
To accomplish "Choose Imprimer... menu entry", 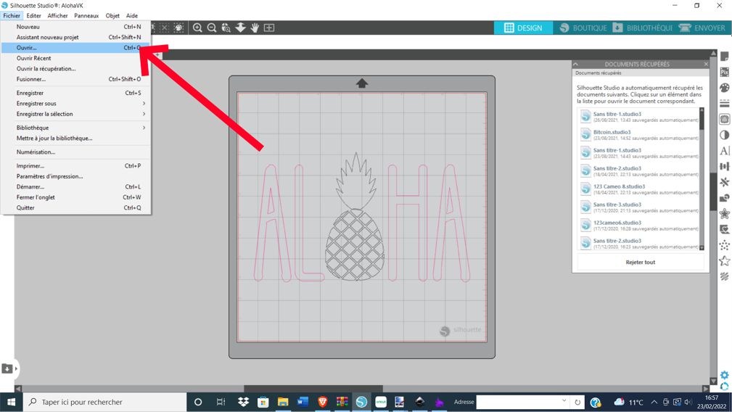I will click(75, 165).
